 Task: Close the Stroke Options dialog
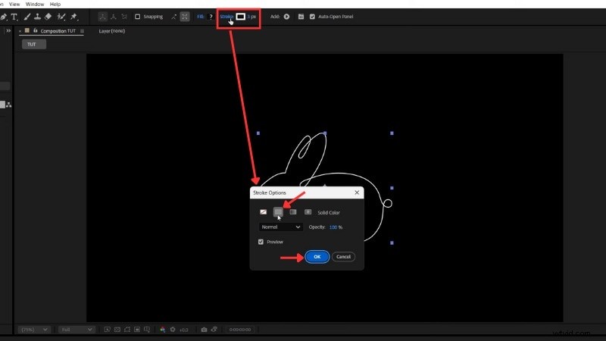[x=357, y=192]
